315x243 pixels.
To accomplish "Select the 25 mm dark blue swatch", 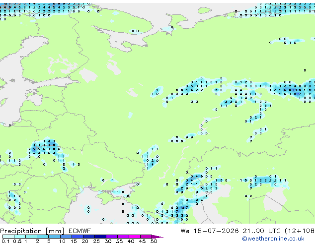I will coord(100,237).
